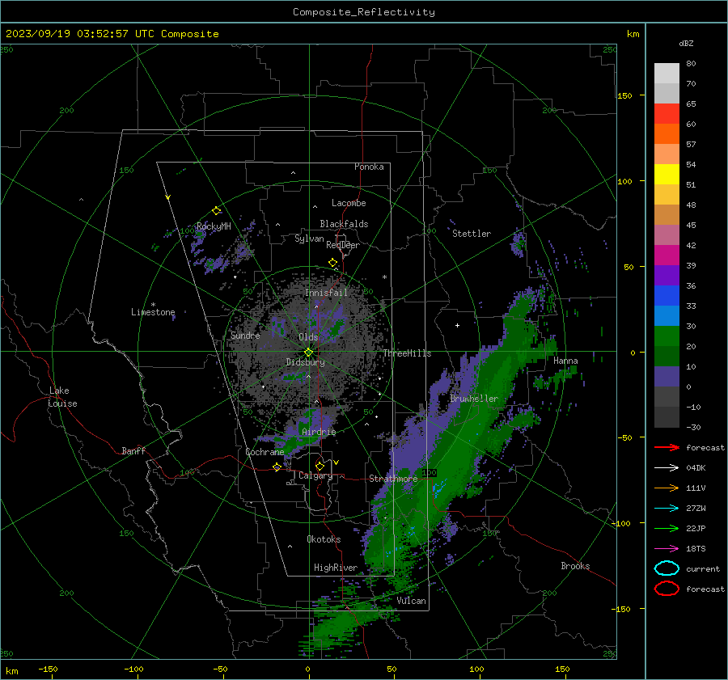Viewport: 728px width, 680px height.
Task: Click the Composite_Reflectivity title text
Action: click(x=364, y=12)
